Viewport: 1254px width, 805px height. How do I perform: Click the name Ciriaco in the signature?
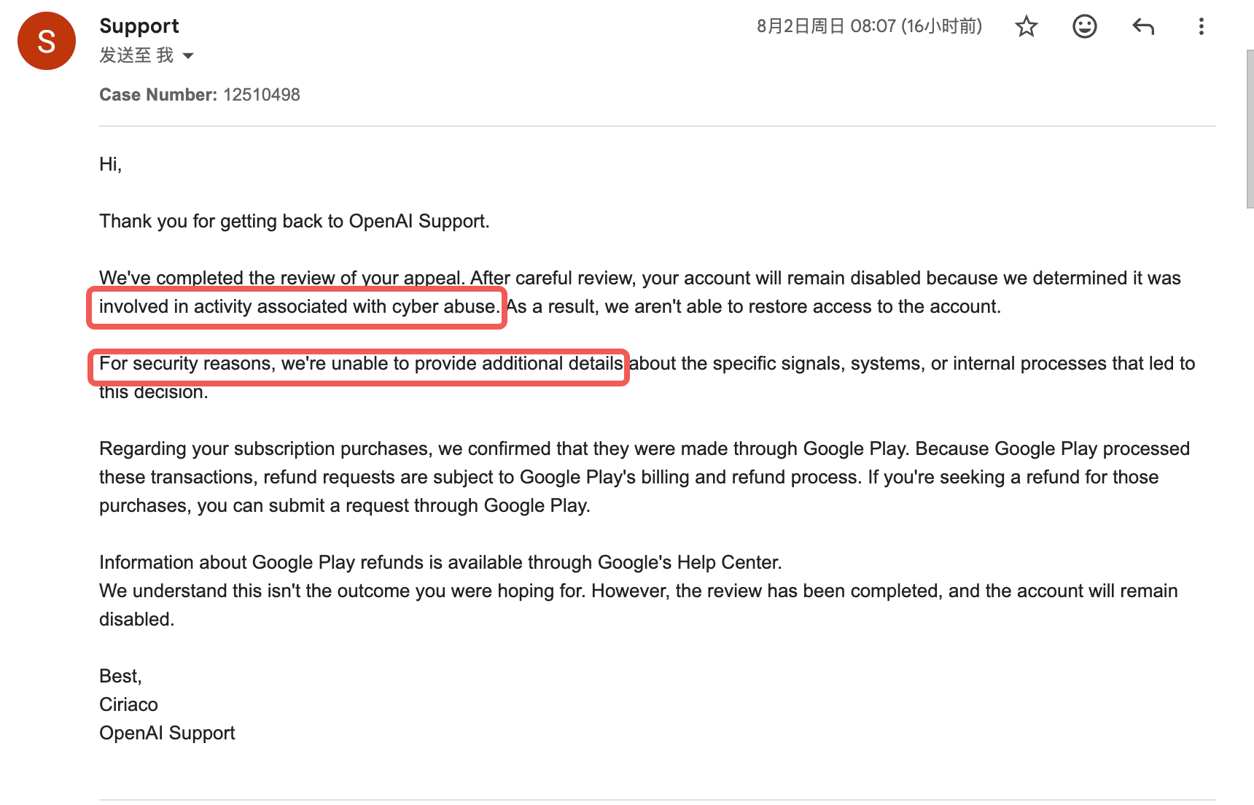point(128,704)
